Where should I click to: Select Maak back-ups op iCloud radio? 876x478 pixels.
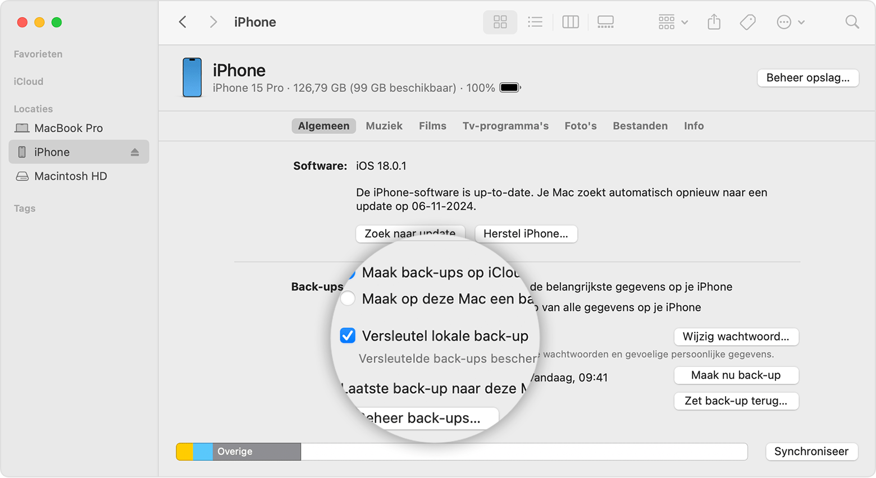[352, 273]
